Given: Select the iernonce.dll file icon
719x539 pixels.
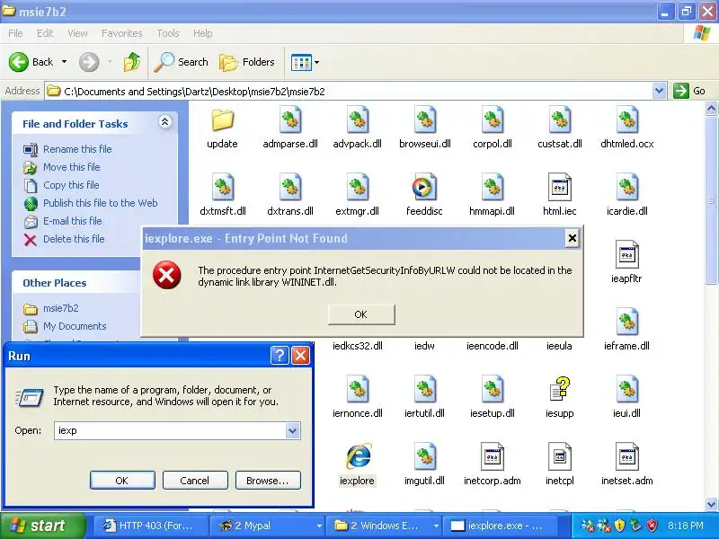Looking at the screenshot, I should click(x=357, y=390).
